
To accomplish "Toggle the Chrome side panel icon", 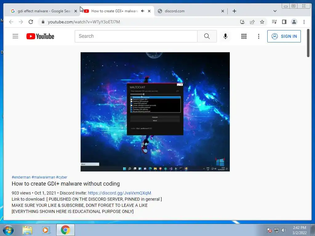I will tap(284, 22).
